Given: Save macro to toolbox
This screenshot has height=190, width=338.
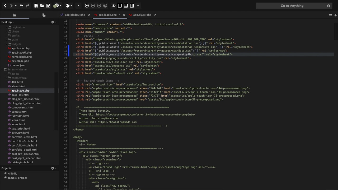Looking at the screenshot, I should point(105,6).
